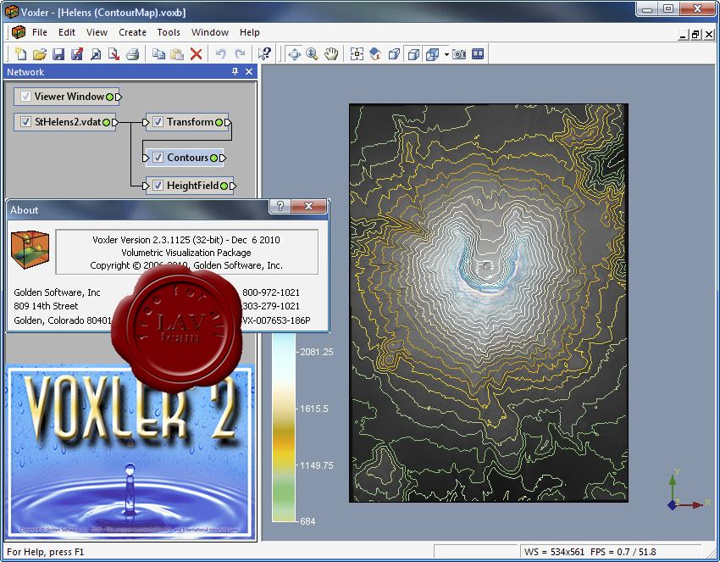Open the View menu
Image resolution: width=720 pixels, height=562 pixels.
point(97,32)
